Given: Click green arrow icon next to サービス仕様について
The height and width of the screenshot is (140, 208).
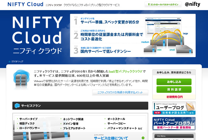Looking at the screenshot, I should coord(143,138).
